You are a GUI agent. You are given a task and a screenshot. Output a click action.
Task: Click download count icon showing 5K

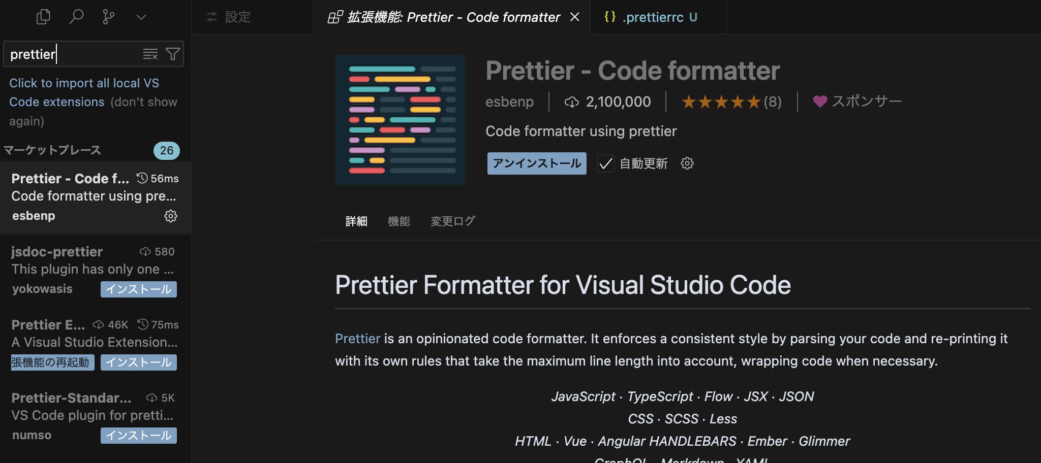(151, 398)
